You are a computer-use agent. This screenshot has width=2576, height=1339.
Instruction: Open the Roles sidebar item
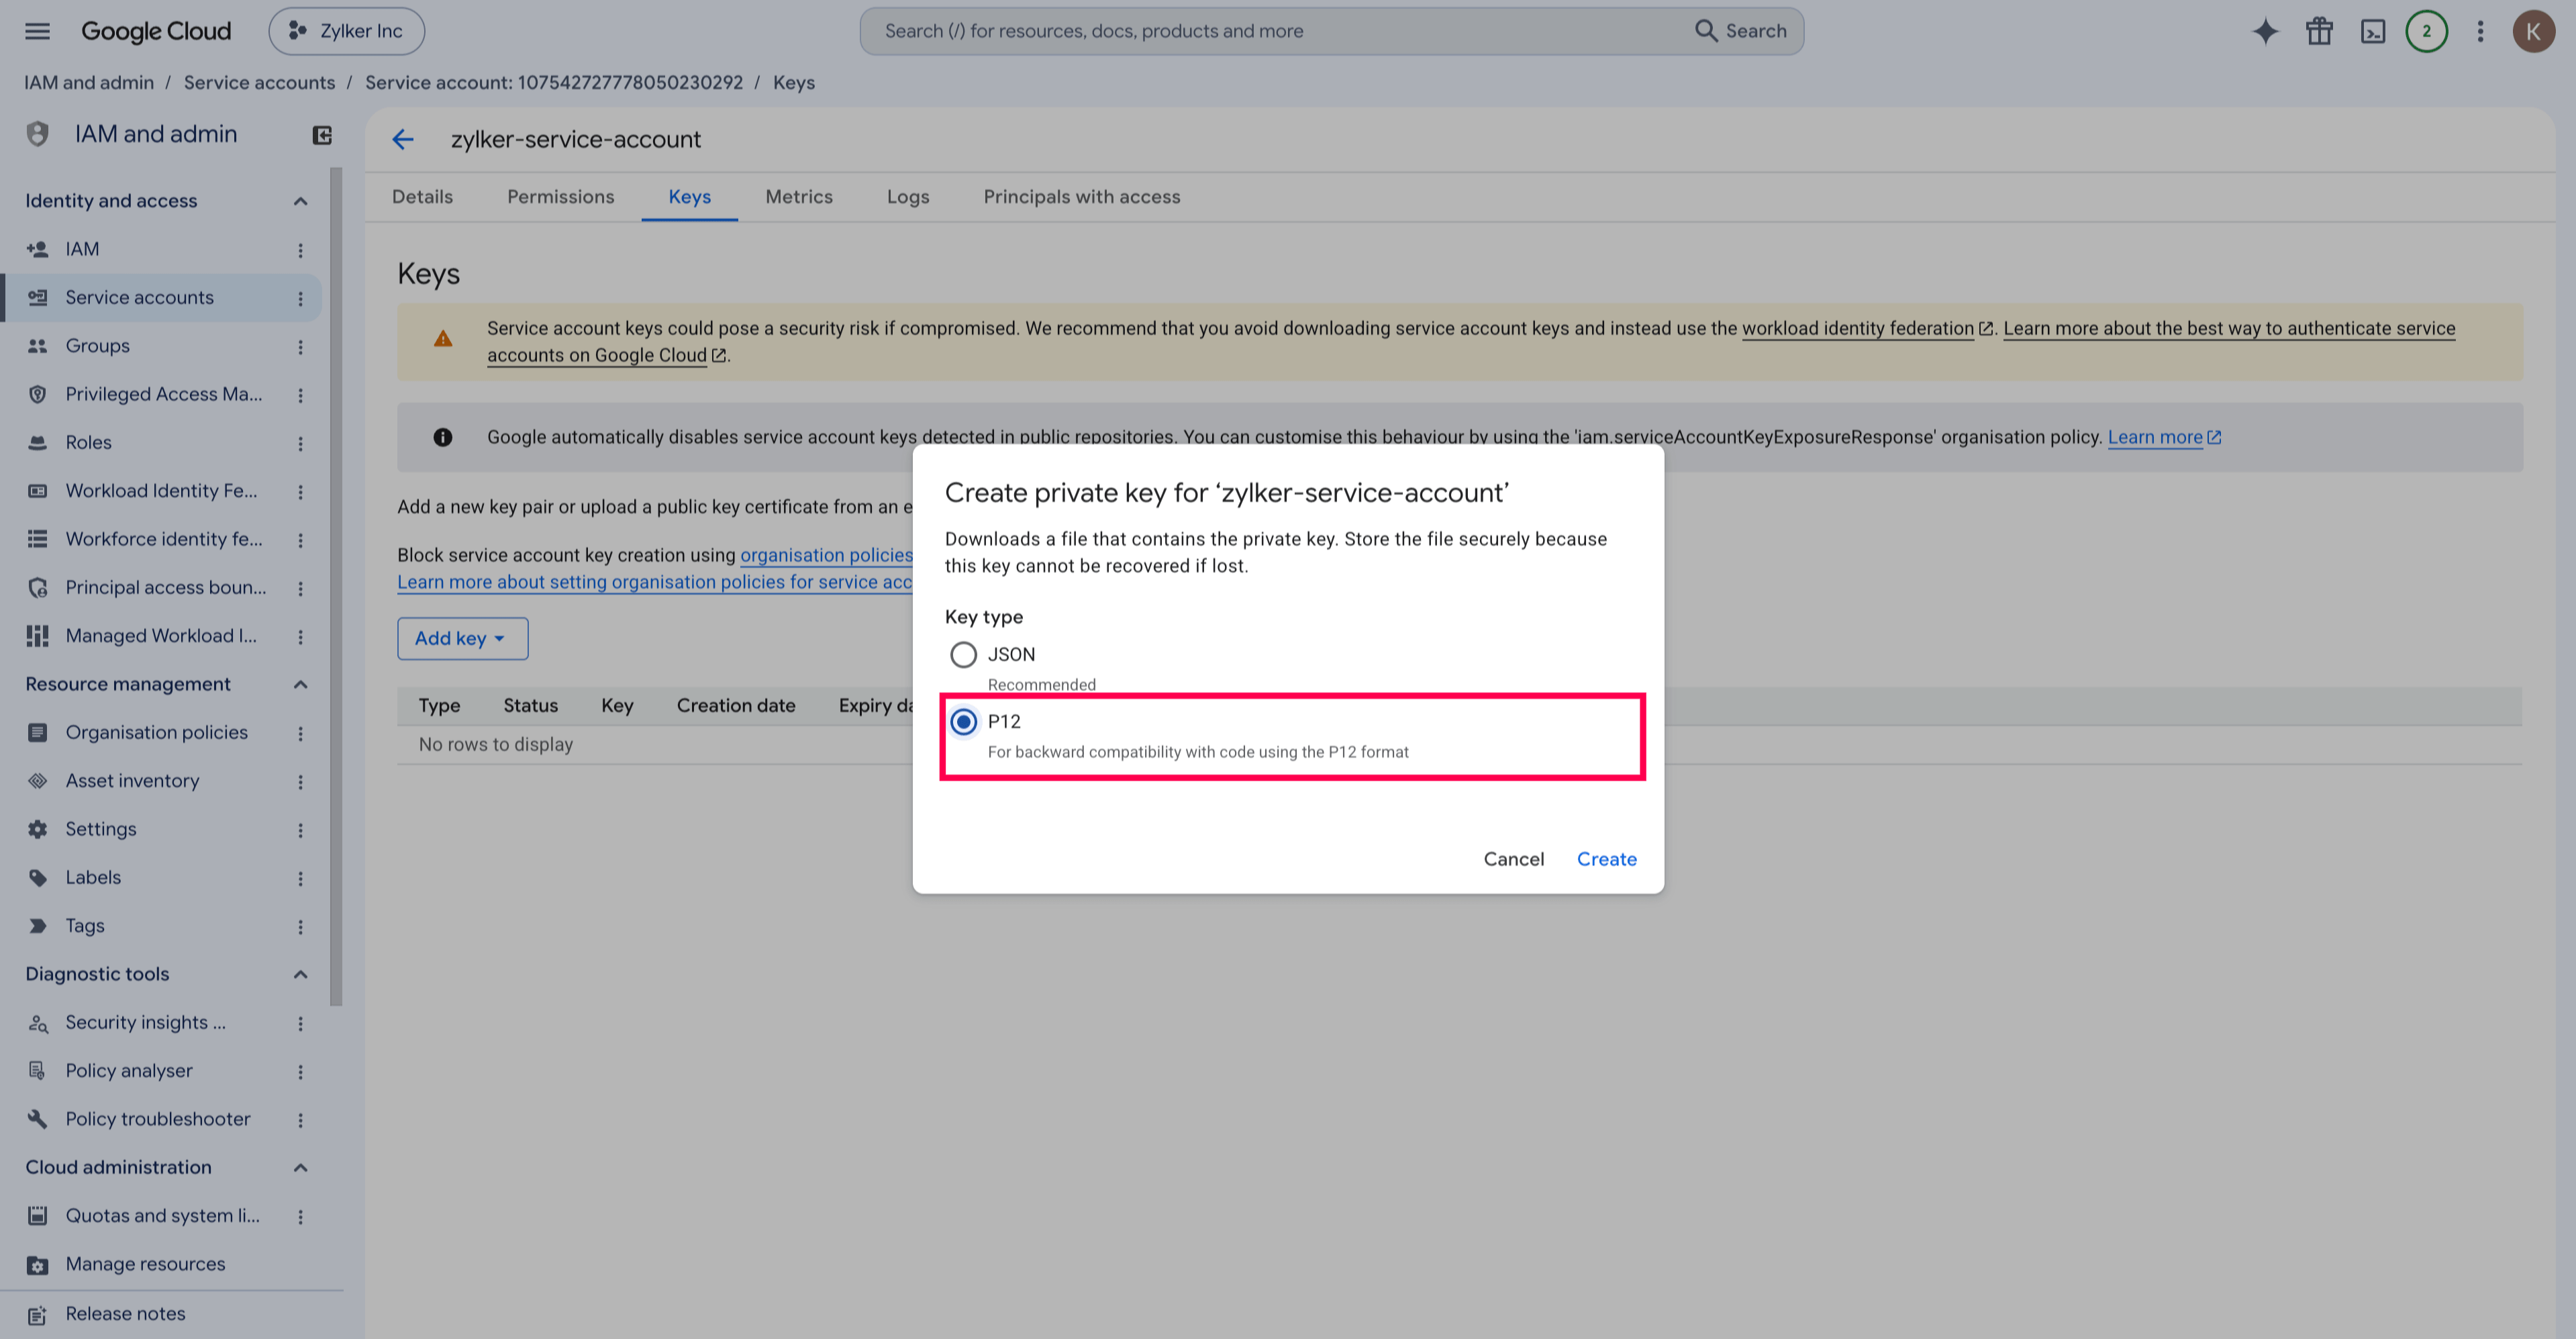coord(88,443)
